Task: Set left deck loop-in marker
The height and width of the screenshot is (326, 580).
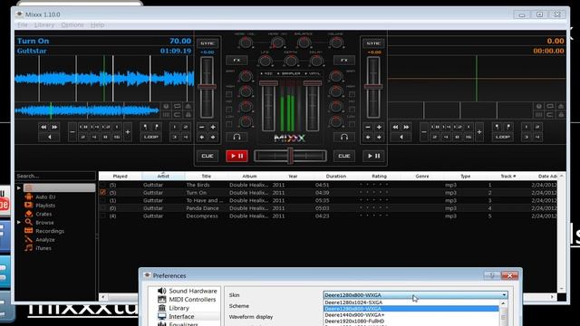Action: tap(145, 127)
